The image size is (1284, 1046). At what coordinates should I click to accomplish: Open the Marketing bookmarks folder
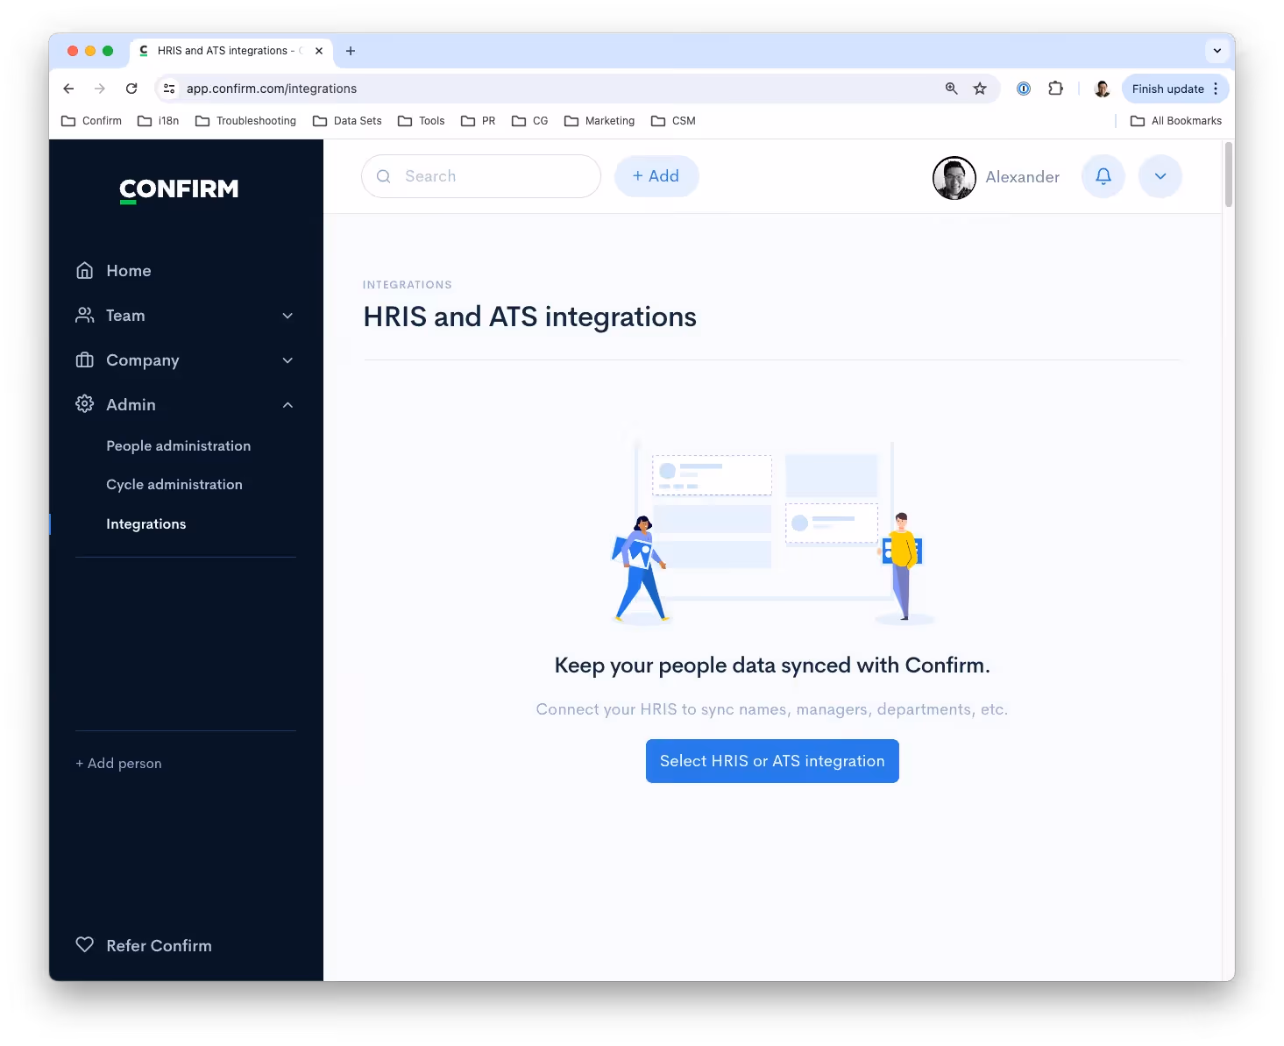600,121
